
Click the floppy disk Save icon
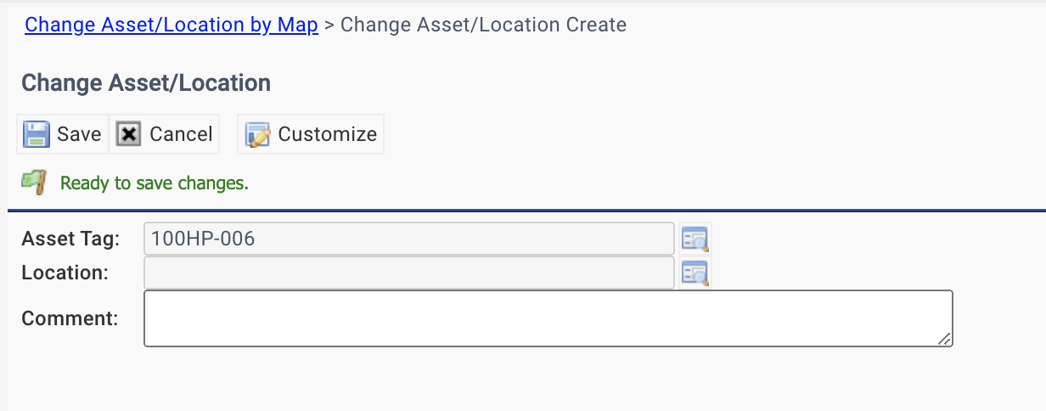[x=36, y=134]
